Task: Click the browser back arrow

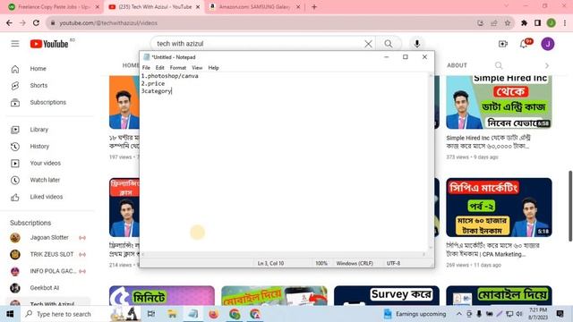Action: pos(9,23)
